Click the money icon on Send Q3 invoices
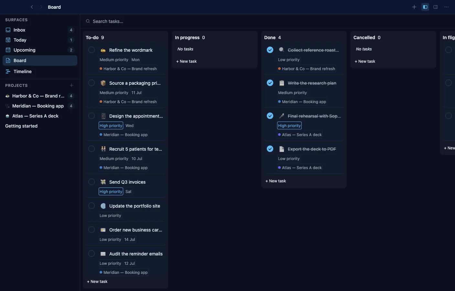 [103, 182]
